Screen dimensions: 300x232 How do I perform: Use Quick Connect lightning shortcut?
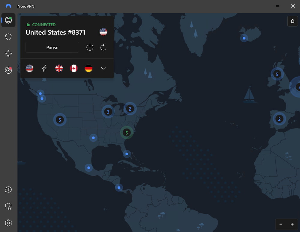point(44,68)
